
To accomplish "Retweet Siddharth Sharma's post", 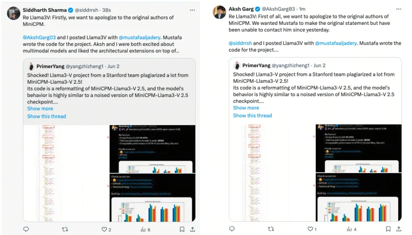I will (65, 229).
